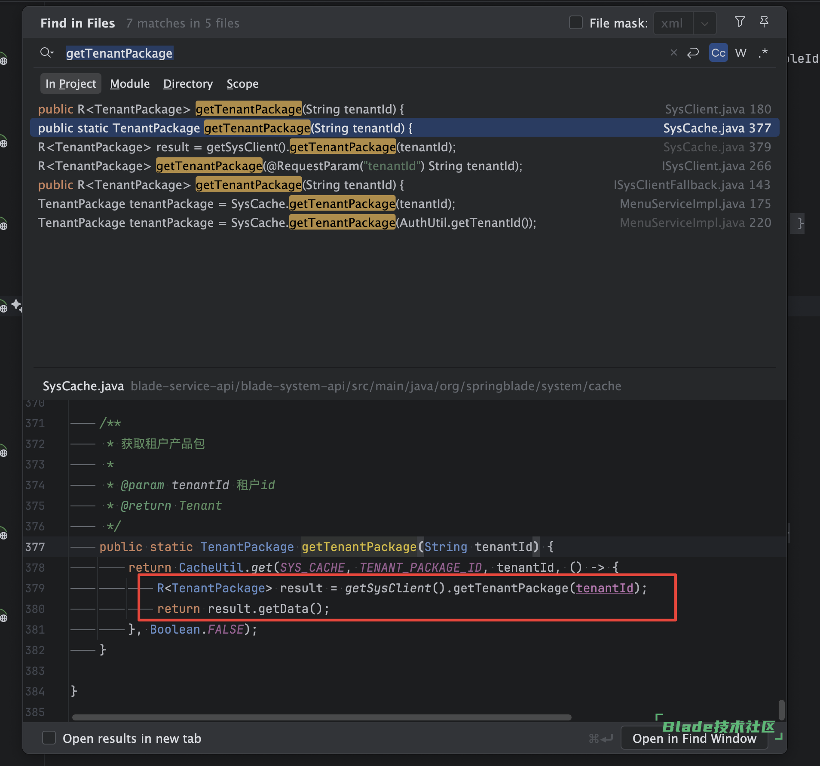Enable Regex (.*) search option

click(x=763, y=53)
